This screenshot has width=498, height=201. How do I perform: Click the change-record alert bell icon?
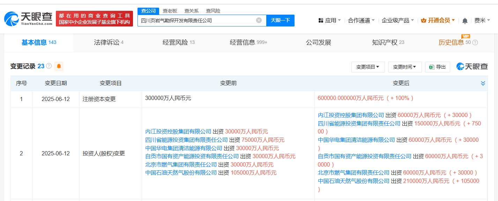click(x=59, y=66)
